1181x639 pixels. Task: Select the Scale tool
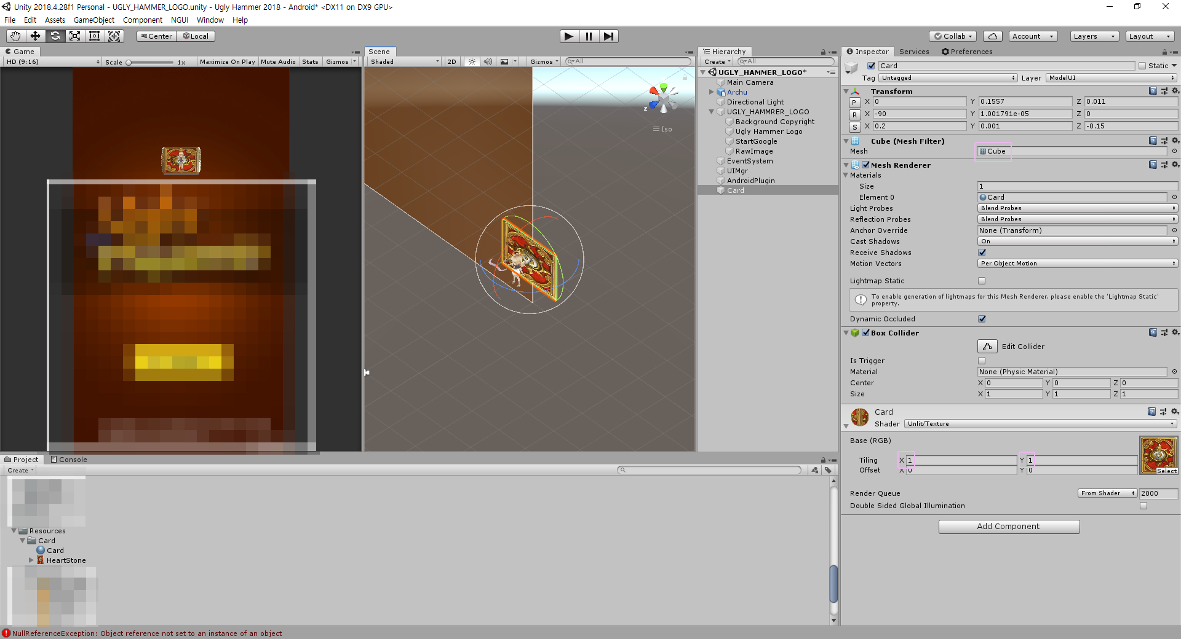point(74,36)
